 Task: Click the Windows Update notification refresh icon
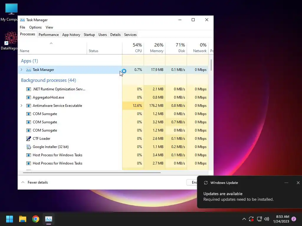(206, 183)
